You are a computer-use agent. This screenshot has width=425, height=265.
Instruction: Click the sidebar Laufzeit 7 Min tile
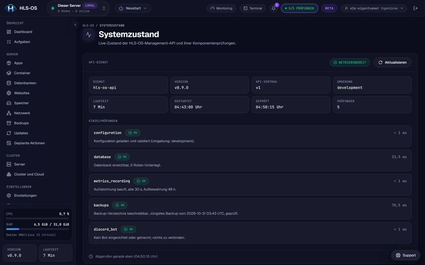56,253
